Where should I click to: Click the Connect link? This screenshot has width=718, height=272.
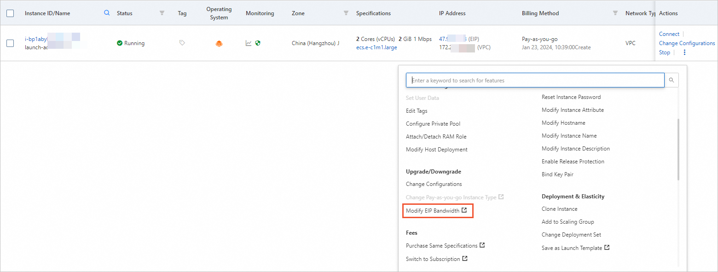click(x=669, y=34)
